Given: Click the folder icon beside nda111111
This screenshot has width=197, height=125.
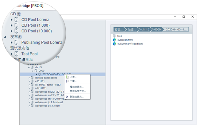Looking at the screenshot, I should pos(32,88).
